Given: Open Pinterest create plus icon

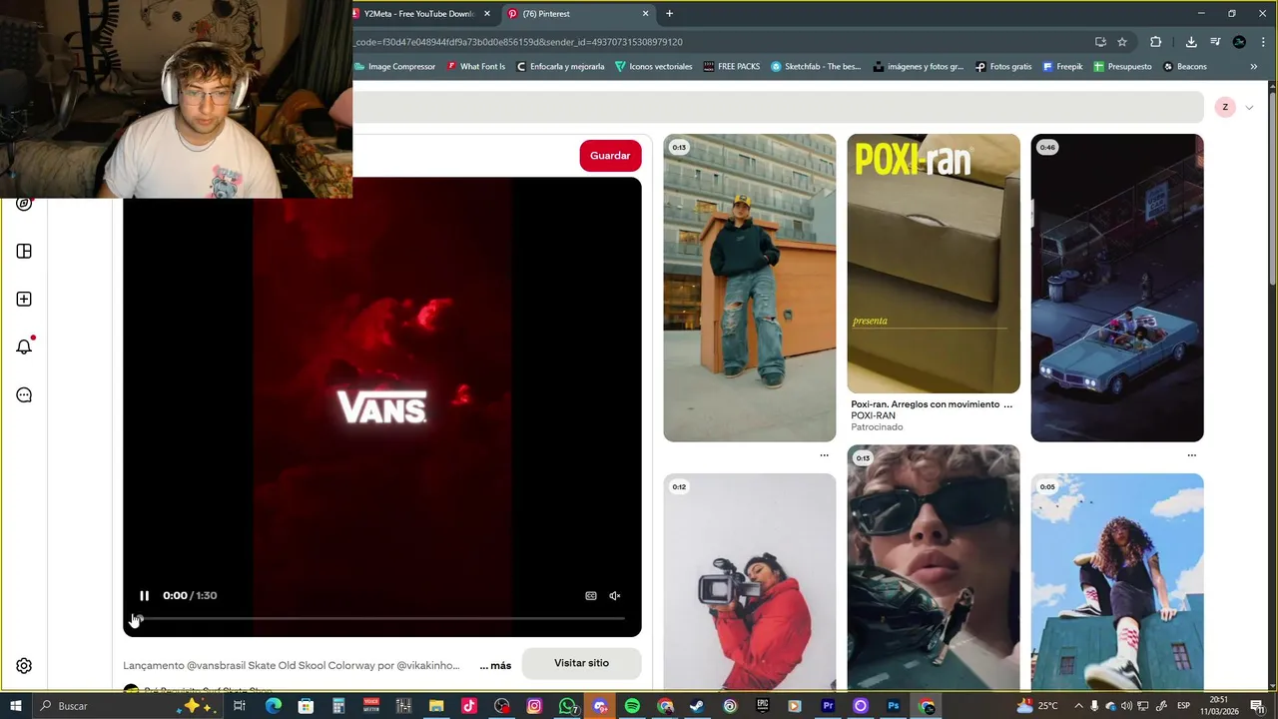Looking at the screenshot, I should point(24,299).
